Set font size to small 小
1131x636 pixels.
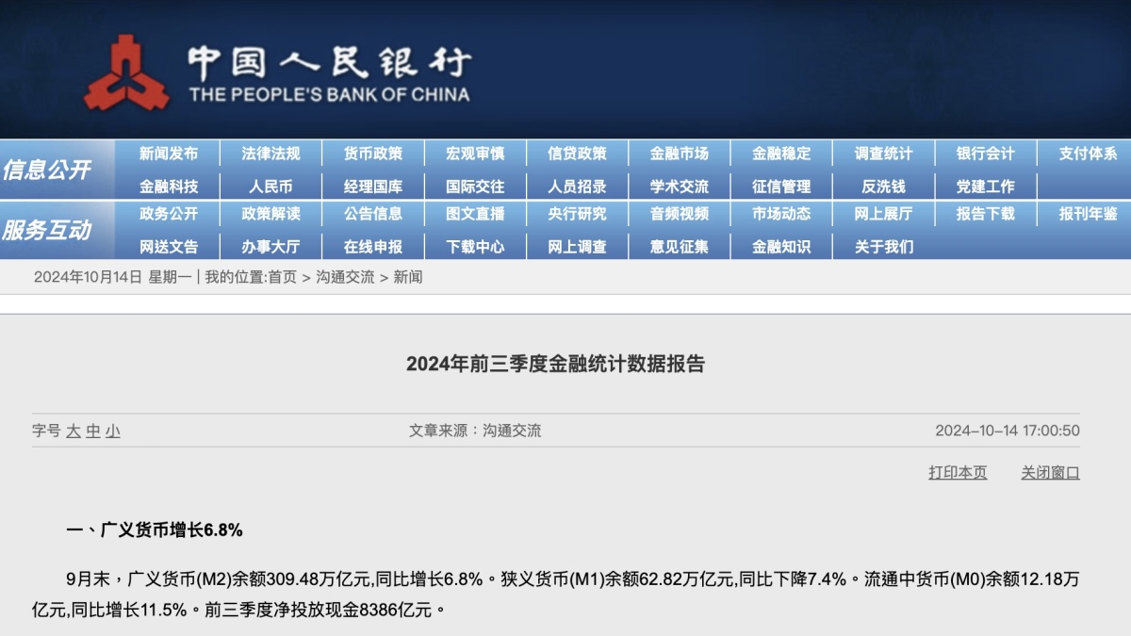click(113, 431)
